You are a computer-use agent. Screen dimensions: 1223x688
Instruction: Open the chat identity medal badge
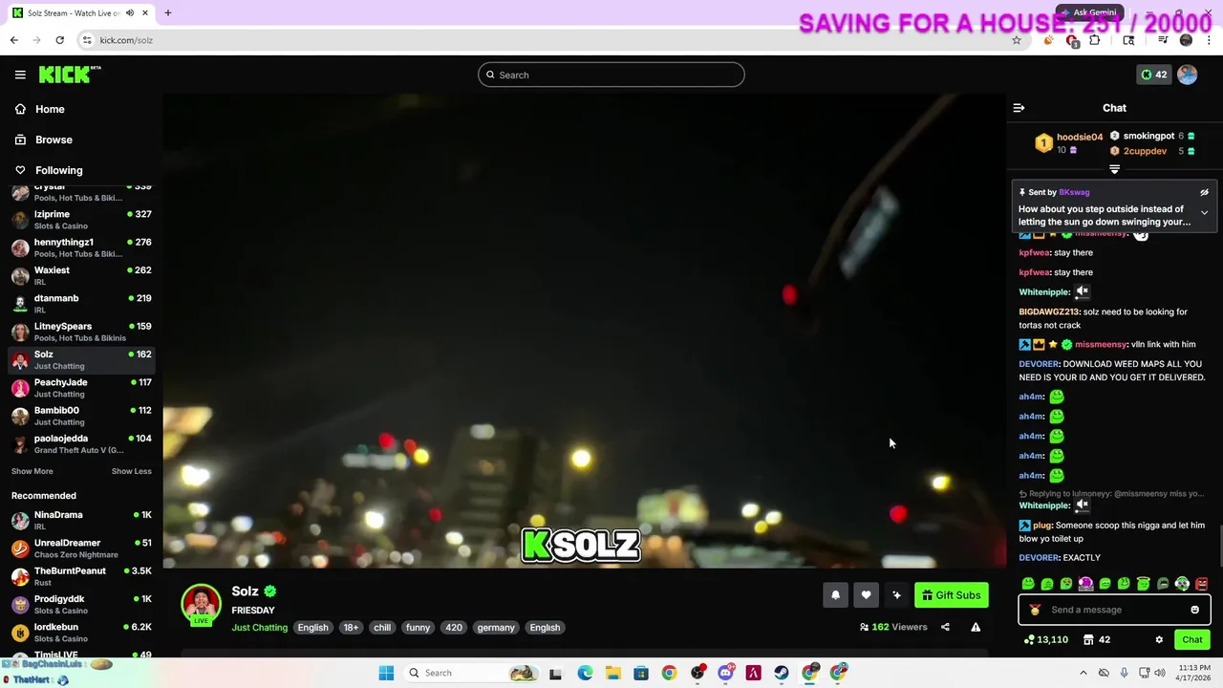coord(1035,610)
